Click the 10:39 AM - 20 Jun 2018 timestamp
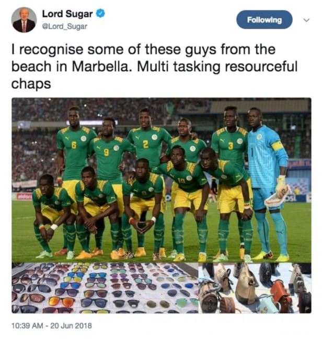Viewport: 322px width, 341px height. coord(52,326)
